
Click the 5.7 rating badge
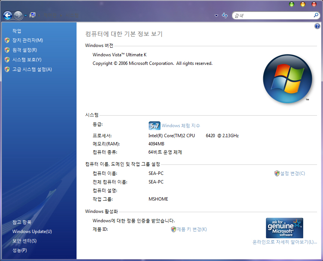click(155, 126)
